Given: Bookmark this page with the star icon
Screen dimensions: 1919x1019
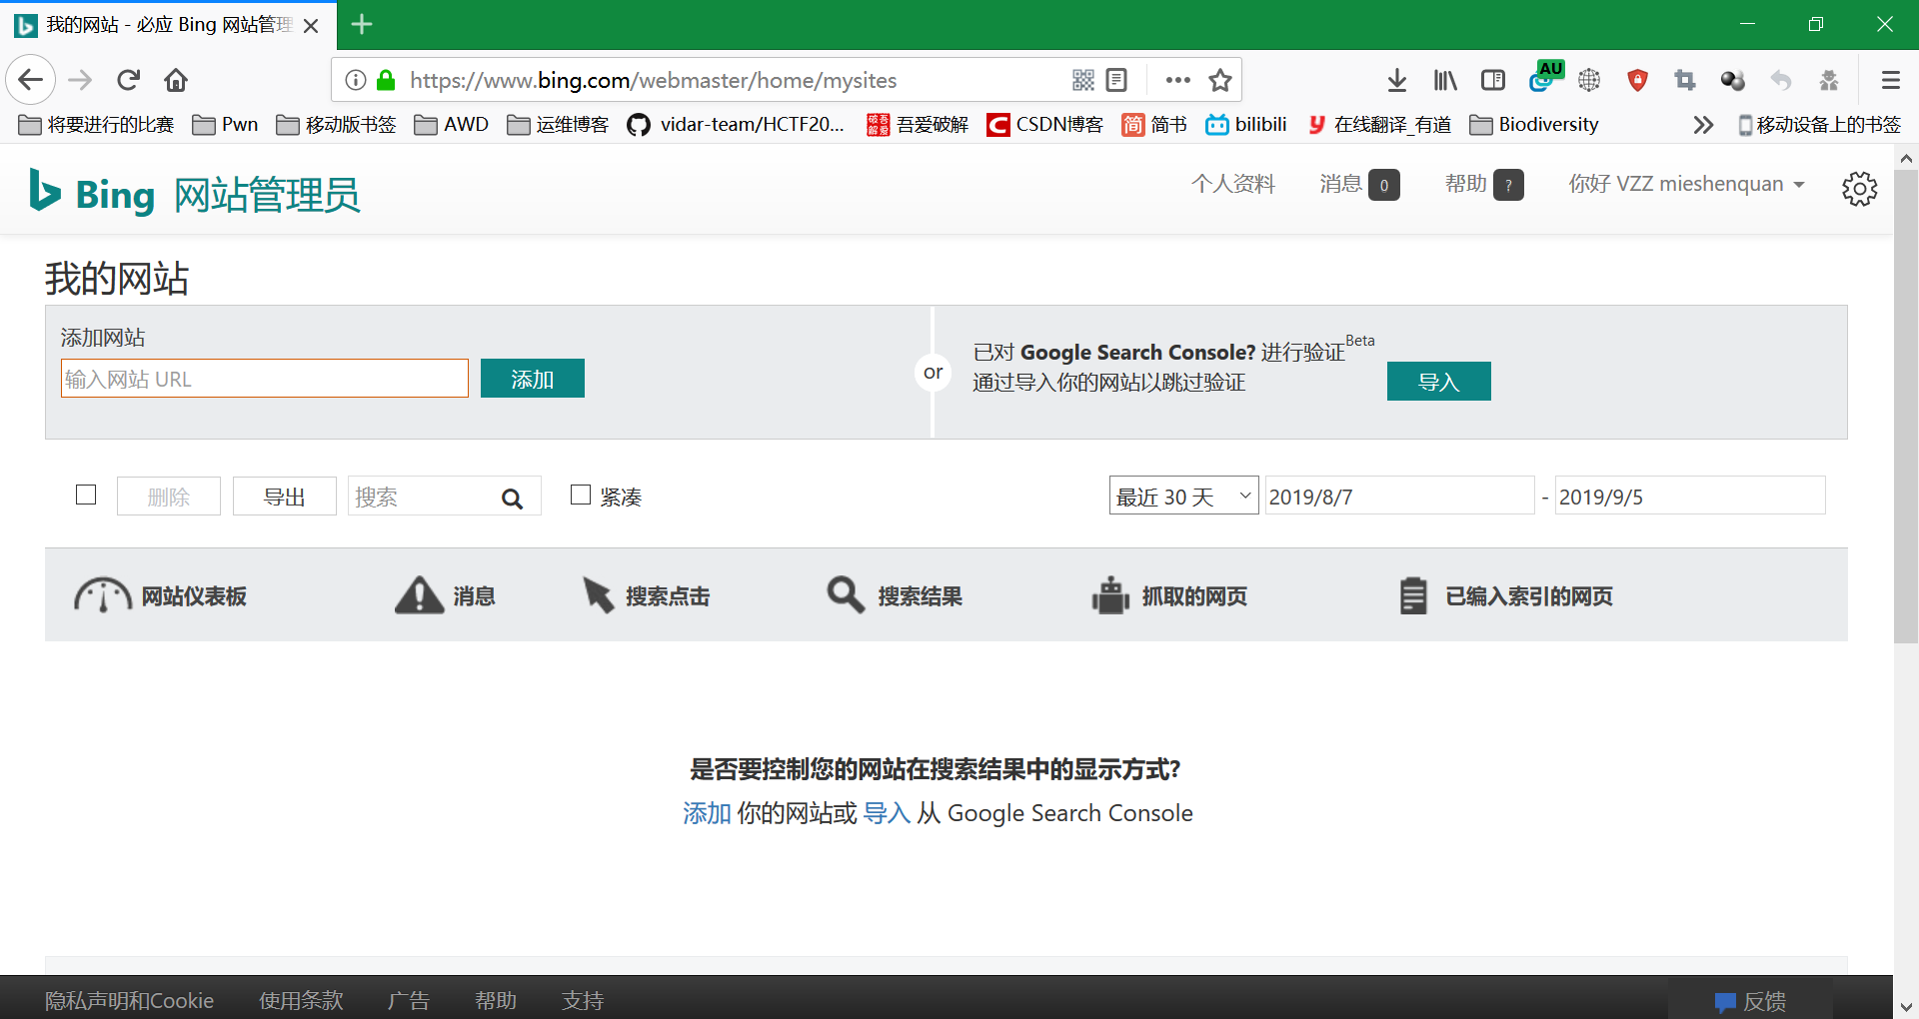Looking at the screenshot, I should pos(1220,80).
